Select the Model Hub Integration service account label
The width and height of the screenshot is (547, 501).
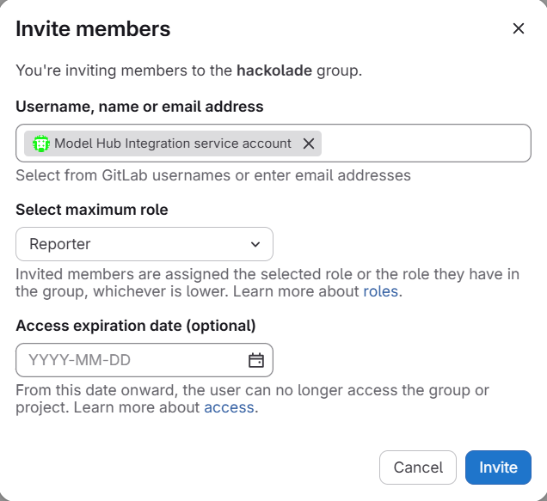coord(173,144)
